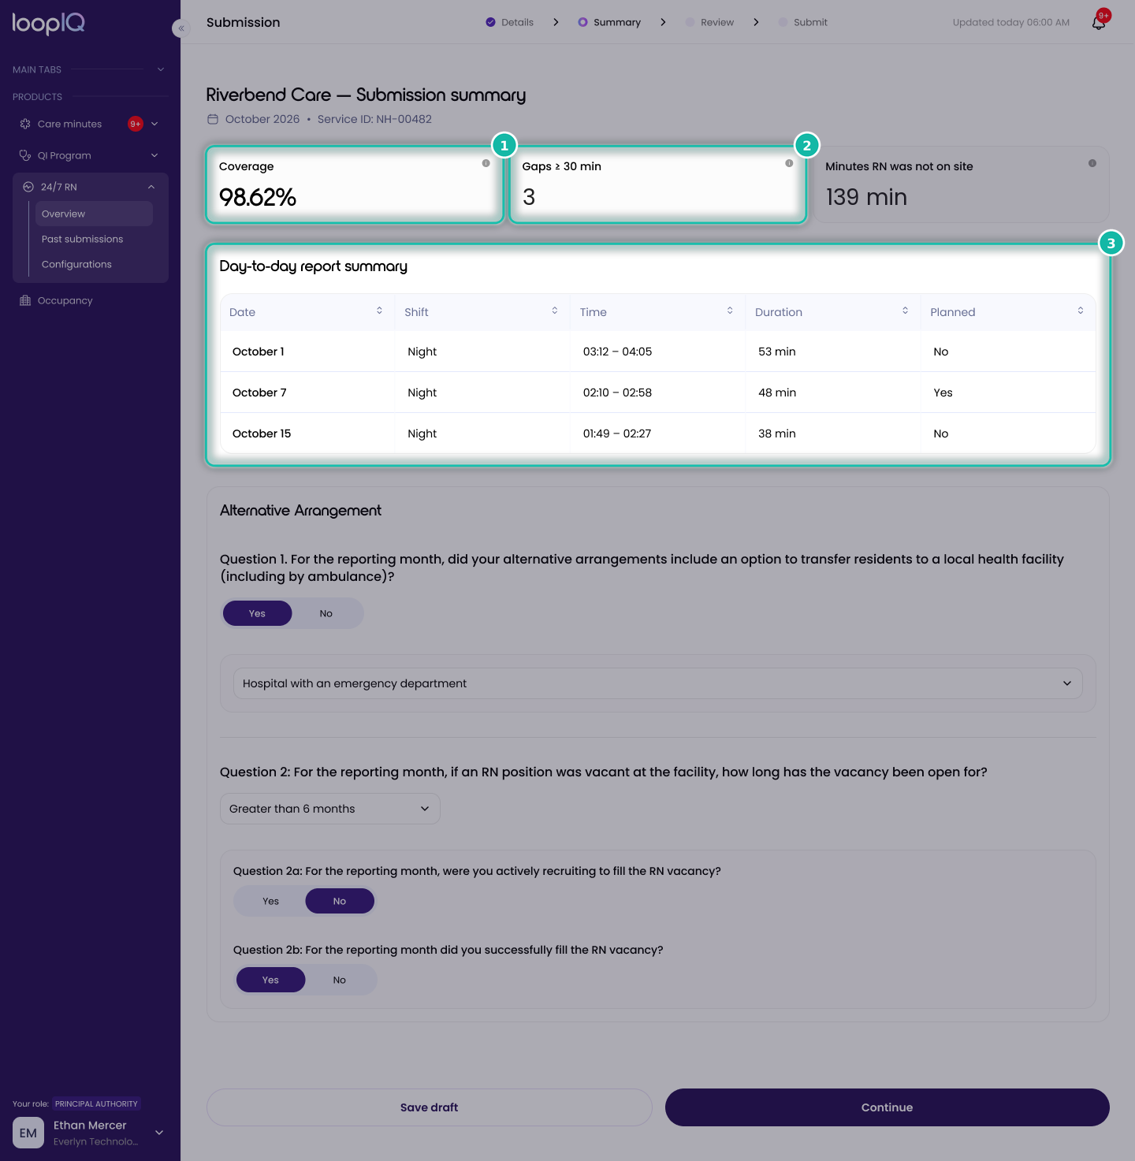Viewport: 1135px width, 1161px height.
Task: Expand the Care minutes menu chevron
Action: pos(154,124)
